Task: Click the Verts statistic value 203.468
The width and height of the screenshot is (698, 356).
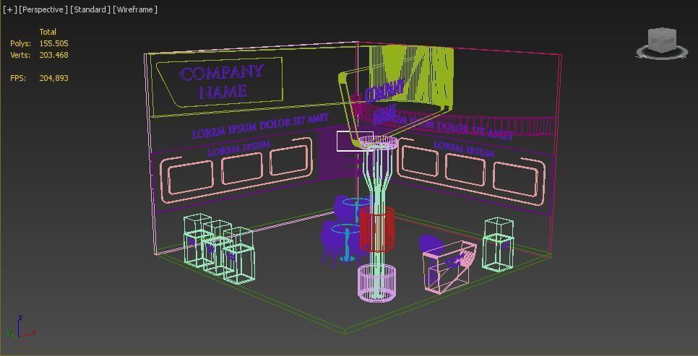Action: pos(54,55)
